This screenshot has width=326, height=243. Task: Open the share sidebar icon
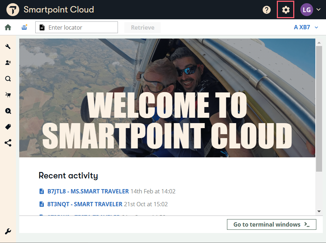point(8,143)
